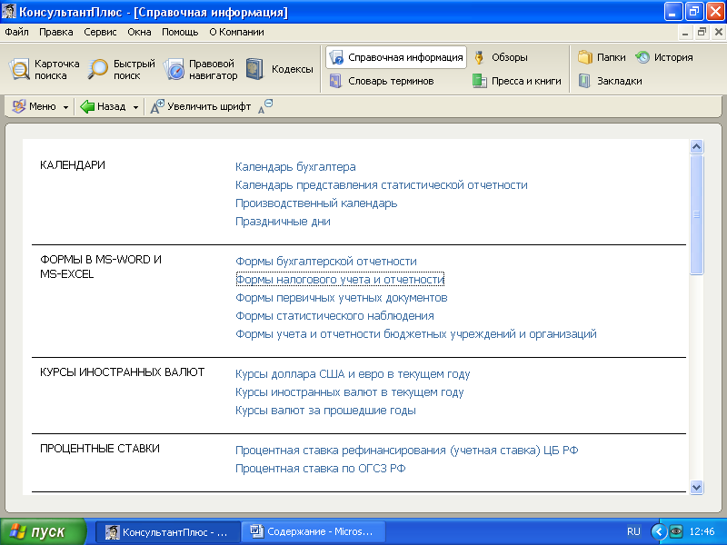Open the Карточка поиска search card
Screen dimensions: 727x545
[45, 70]
